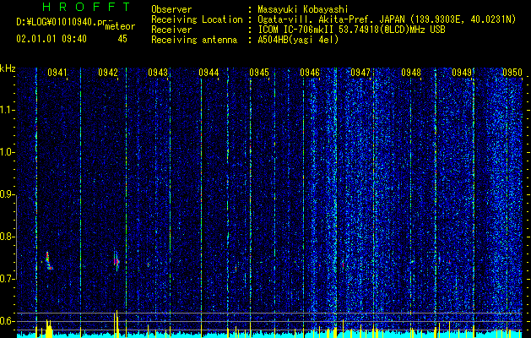The image size is (531, 338).
Task: Click the 0946 time marker
Action: (x=310, y=73)
